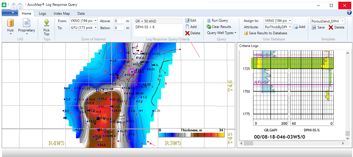Run Query on the map
The image size is (353, 157).
point(217,20)
